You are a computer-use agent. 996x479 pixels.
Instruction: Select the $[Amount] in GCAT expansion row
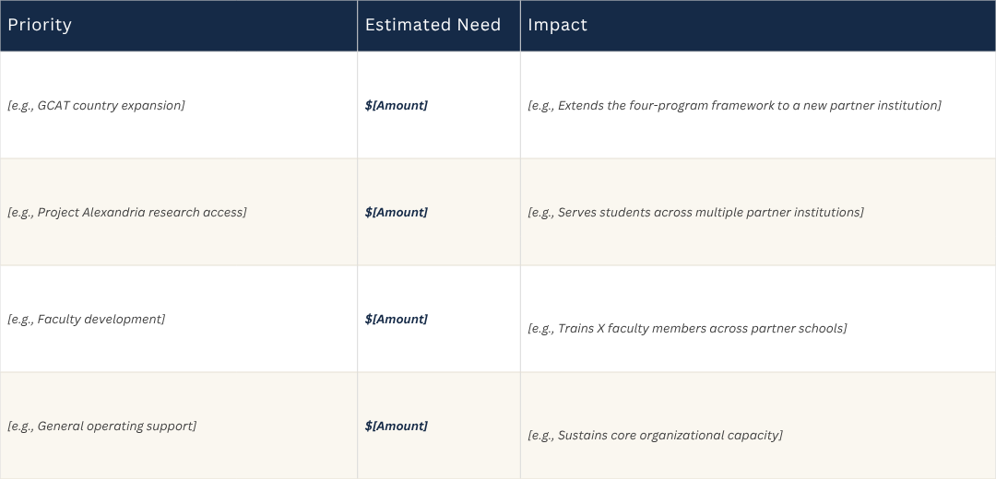click(397, 105)
